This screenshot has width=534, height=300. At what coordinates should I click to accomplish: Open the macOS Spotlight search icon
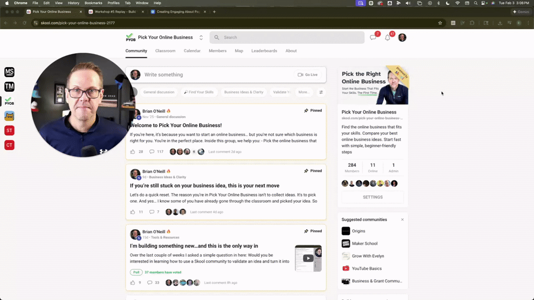(476, 3)
